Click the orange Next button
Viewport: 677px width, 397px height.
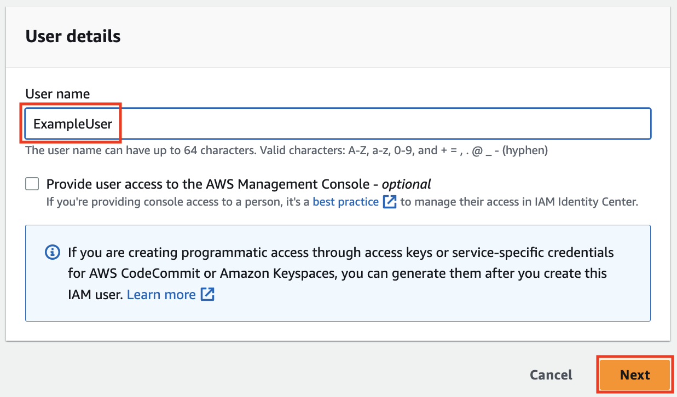(635, 375)
